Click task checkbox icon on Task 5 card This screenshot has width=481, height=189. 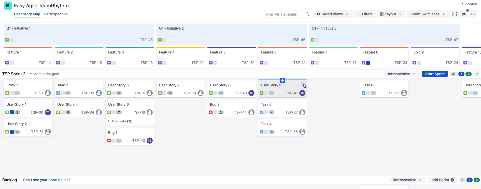pyautogui.click(x=262, y=112)
